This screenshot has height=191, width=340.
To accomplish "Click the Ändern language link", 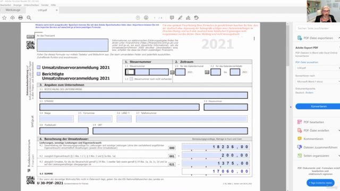I will (x=309, y=92).
